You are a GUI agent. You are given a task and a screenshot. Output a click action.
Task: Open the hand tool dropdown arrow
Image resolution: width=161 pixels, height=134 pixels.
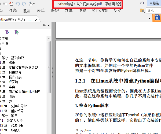click(34, 4)
